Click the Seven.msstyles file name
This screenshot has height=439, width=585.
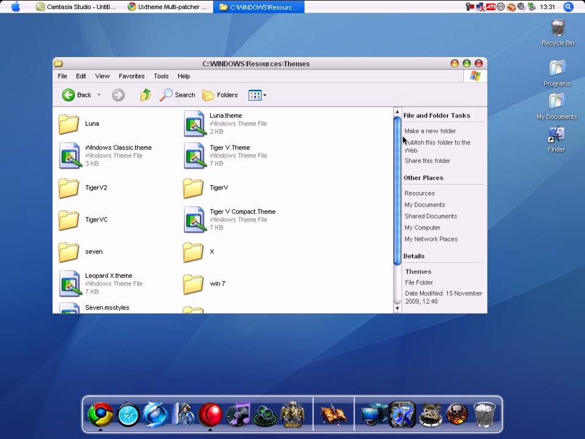[107, 307]
